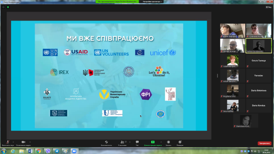Select the Stanislava Kost... participant tile
Screen dimensions: 274x154
pyautogui.click(x=246, y=121)
